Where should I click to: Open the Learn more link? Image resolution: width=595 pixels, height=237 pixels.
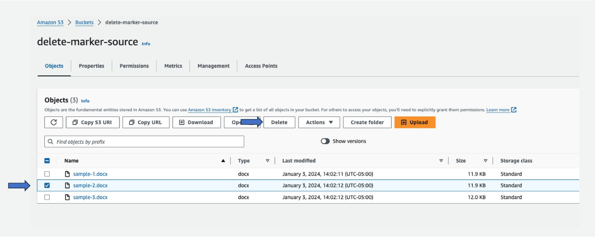click(498, 110)
